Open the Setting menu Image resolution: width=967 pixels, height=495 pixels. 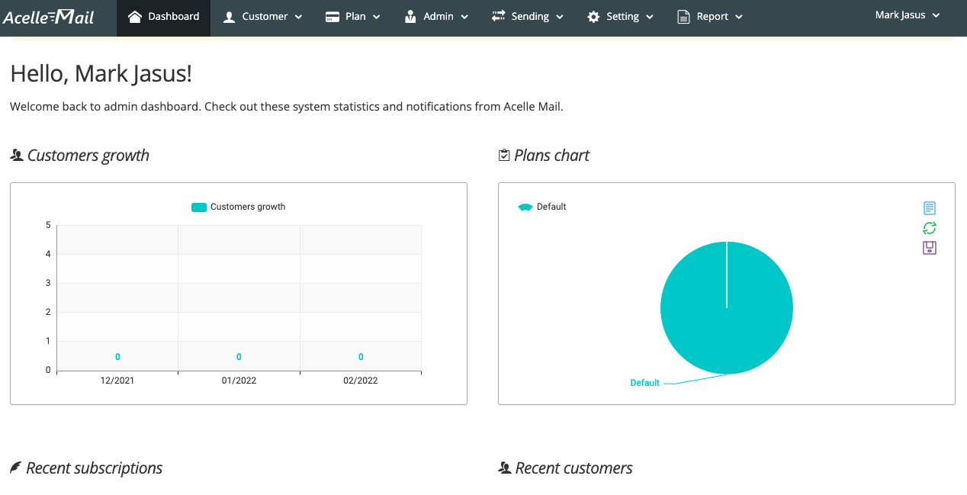point(621,17)
